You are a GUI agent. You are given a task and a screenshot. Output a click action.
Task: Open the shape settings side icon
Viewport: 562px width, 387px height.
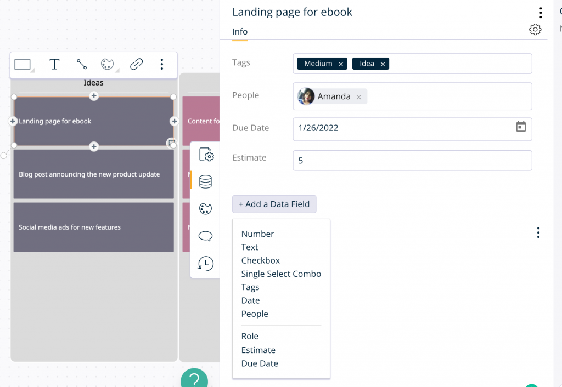click(x=206, y=155)
